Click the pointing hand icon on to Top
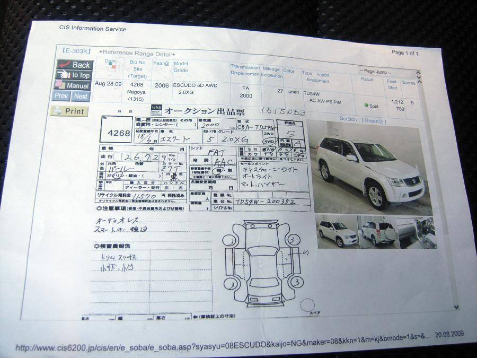Image resolution: width=477 pixels, height=358 pixels. [x=64, y=74]
